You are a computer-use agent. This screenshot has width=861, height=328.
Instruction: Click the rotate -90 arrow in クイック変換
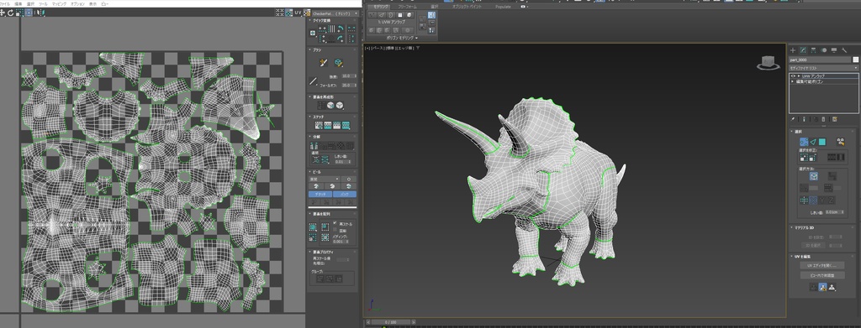(x=341, y=39)
